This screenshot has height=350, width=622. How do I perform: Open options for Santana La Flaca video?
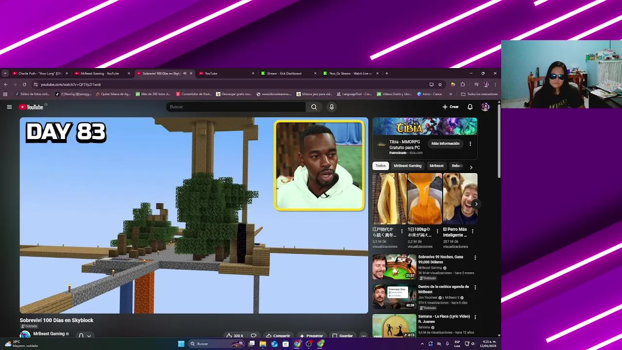coord(475,317)
